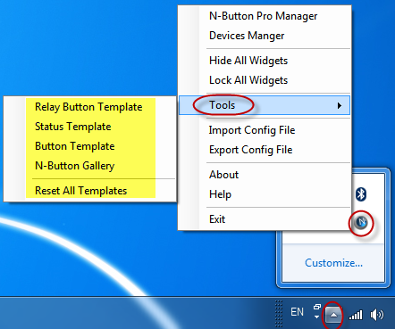This screenshot has height=329, width=395.
Task: Select Reset All Templates
Action: tap(81, 191)
